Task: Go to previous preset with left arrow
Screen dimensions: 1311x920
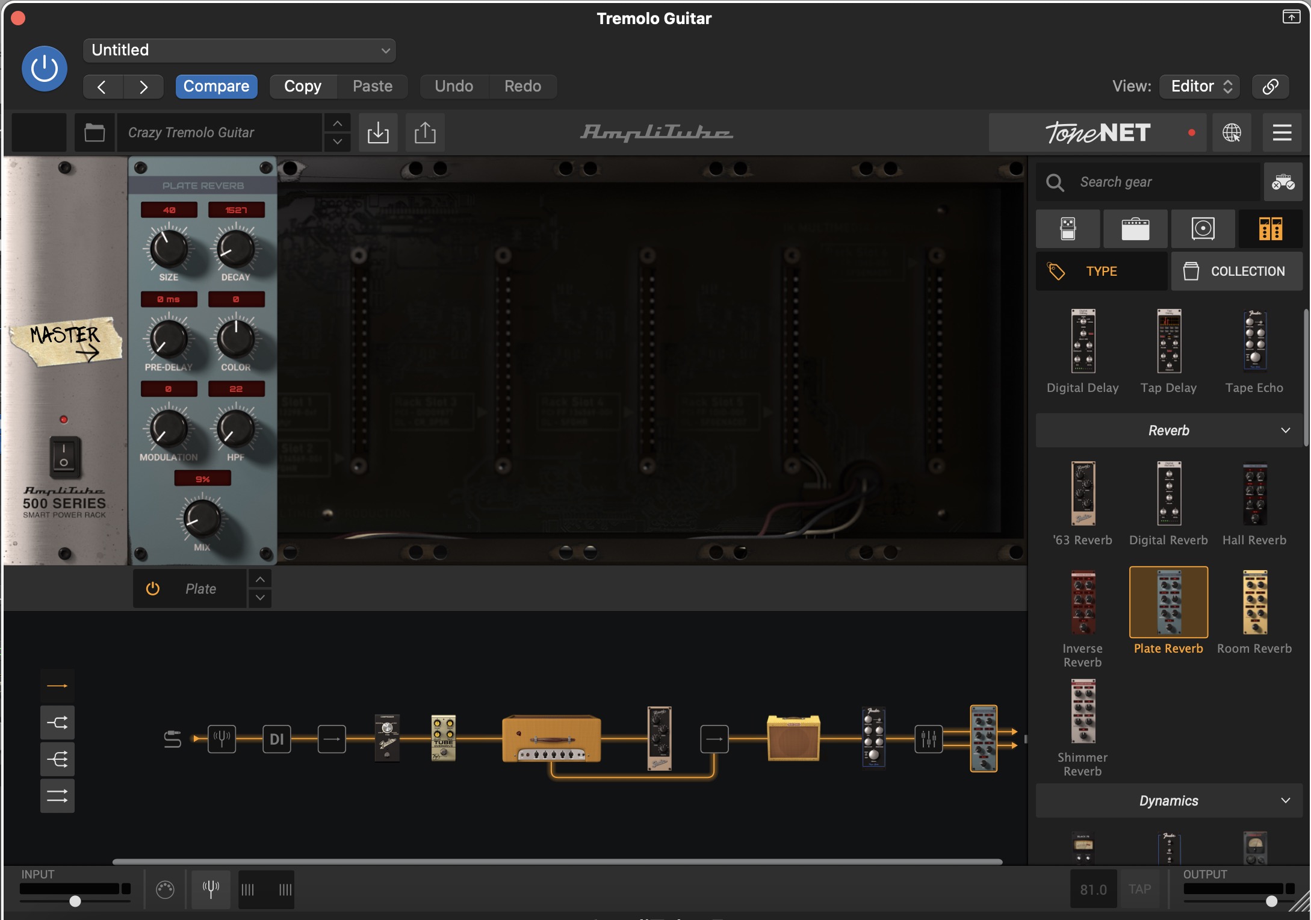Action: click(x=102, y=87)
